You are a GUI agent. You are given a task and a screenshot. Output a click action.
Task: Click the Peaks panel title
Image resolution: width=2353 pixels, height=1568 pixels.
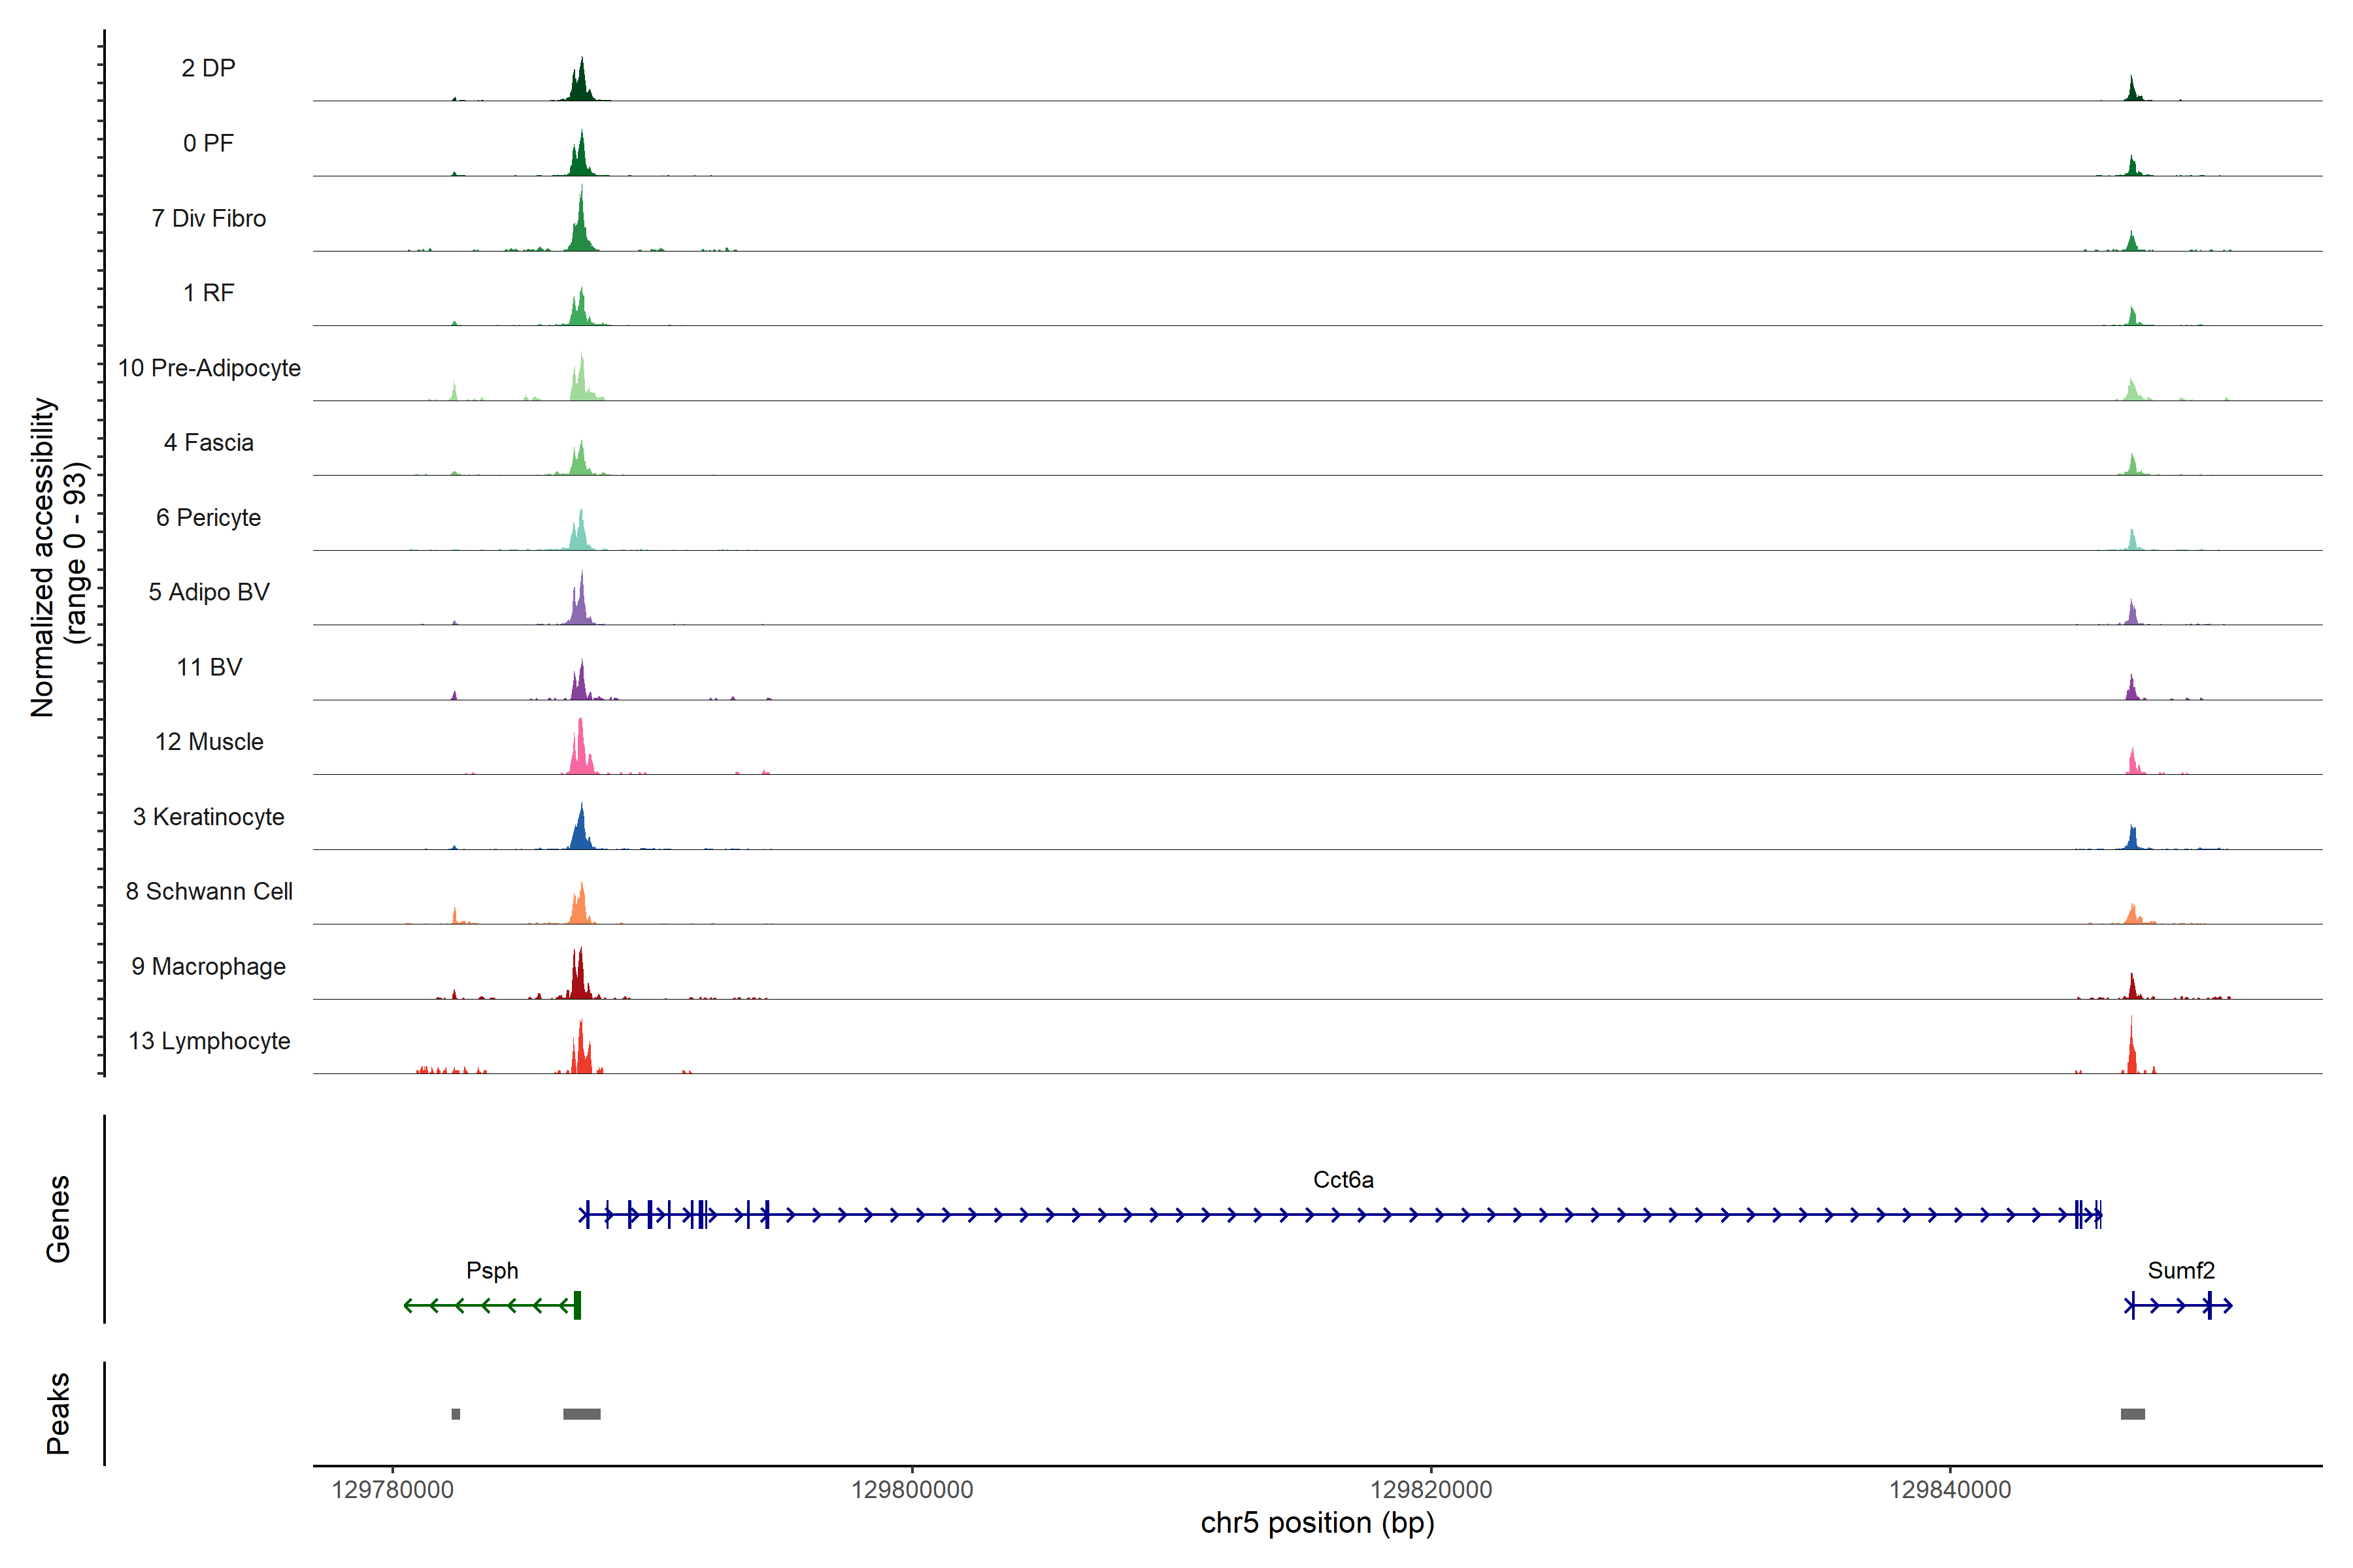tap(58, 1413)
